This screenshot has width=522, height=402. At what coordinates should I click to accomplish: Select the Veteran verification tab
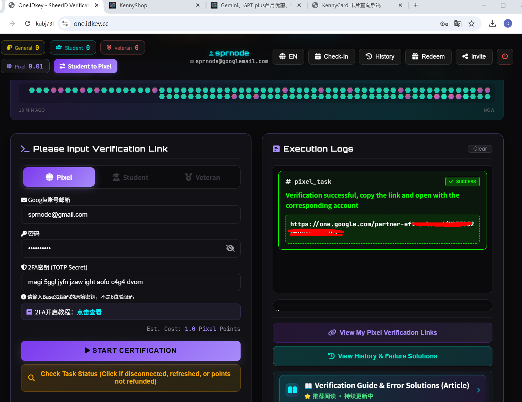coord(202,177)
